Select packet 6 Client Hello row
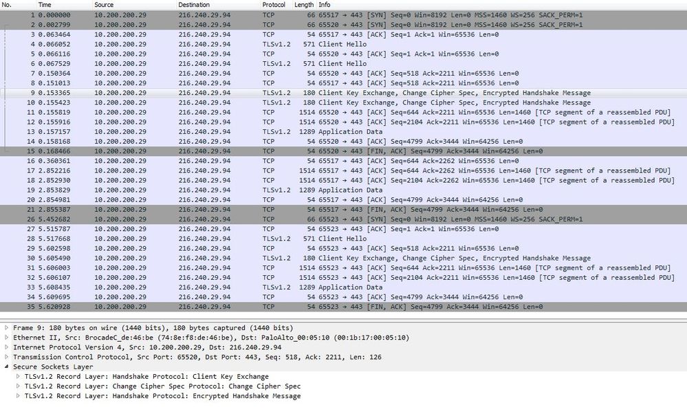 (x=344, y=63)
